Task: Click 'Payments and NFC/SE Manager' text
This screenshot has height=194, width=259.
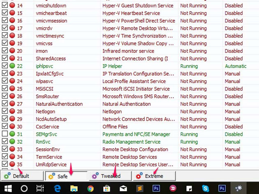Action: (x=136, y=134)
